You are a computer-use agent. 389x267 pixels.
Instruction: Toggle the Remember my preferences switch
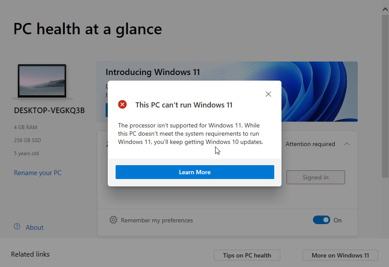[322, 220]
